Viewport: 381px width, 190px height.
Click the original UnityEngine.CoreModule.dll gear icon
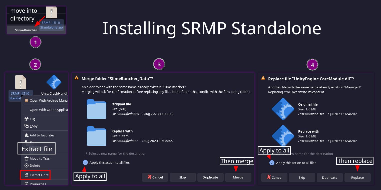click(283, 109)
